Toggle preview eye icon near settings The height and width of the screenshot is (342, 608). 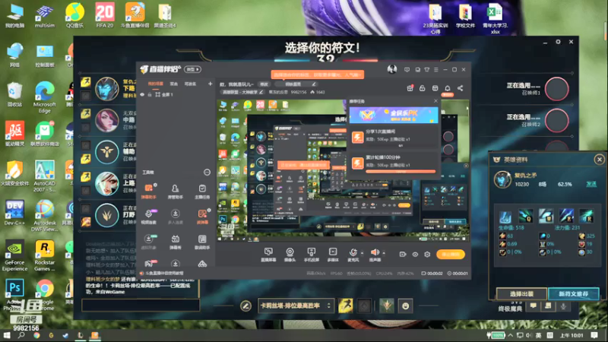tap(415, 255)
